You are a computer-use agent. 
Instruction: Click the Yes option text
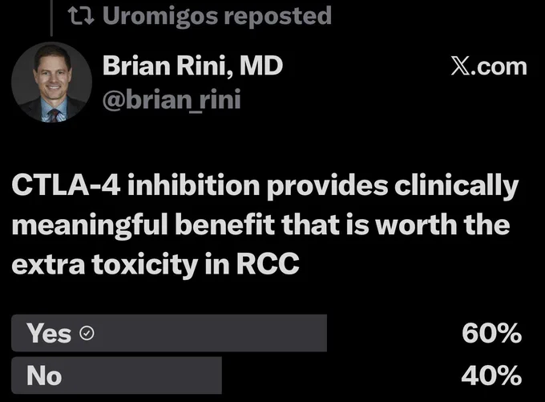[49, 334]
